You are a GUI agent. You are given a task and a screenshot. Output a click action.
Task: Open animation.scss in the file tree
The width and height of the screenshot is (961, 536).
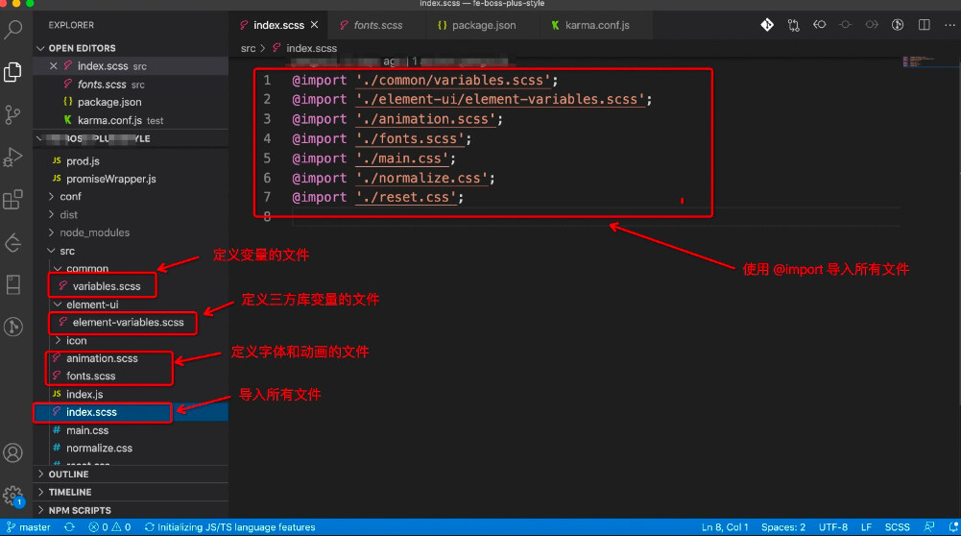[102, 358]
